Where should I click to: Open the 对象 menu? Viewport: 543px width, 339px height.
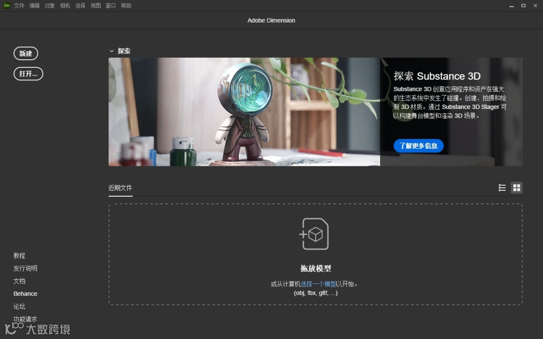click(x=49, y=6)
